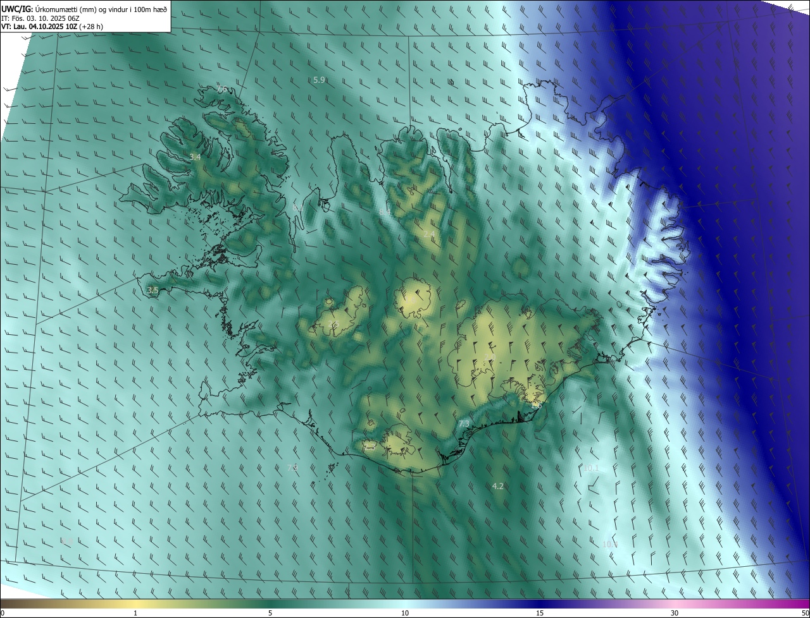The image size is (810, 618).
Task: Click the UWC/IG map title text
Action: click(x=83, y=8)
